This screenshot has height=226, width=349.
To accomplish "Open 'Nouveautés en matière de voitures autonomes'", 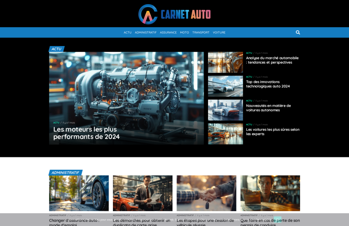I will tap(268, 108).
